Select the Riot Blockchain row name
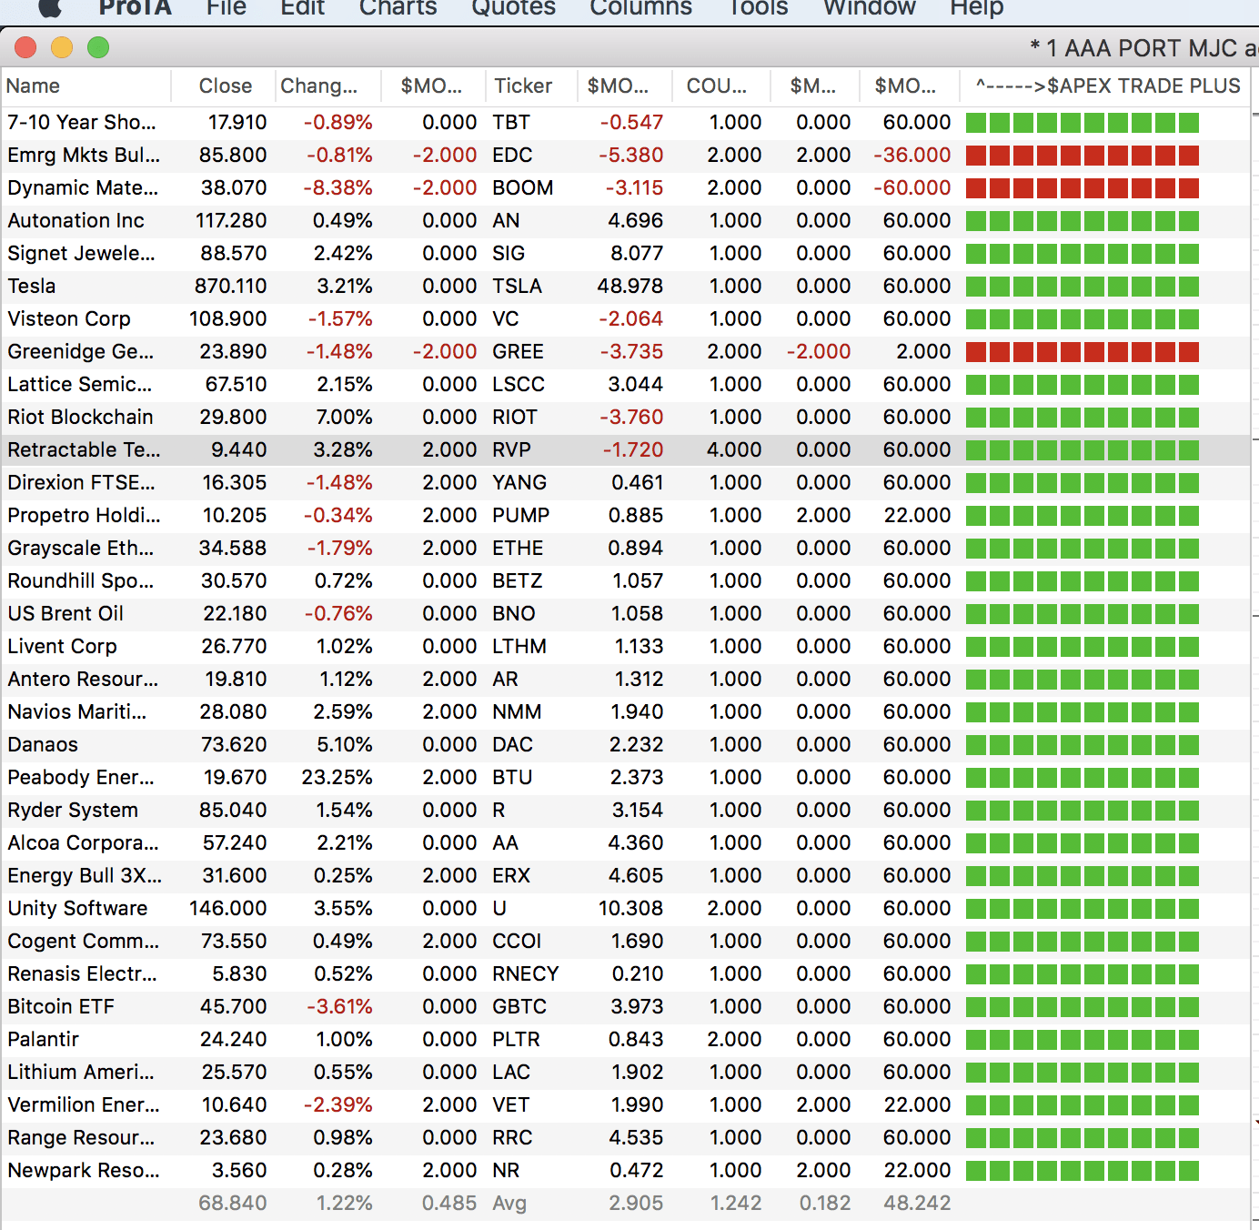 (x=80, y=418)
